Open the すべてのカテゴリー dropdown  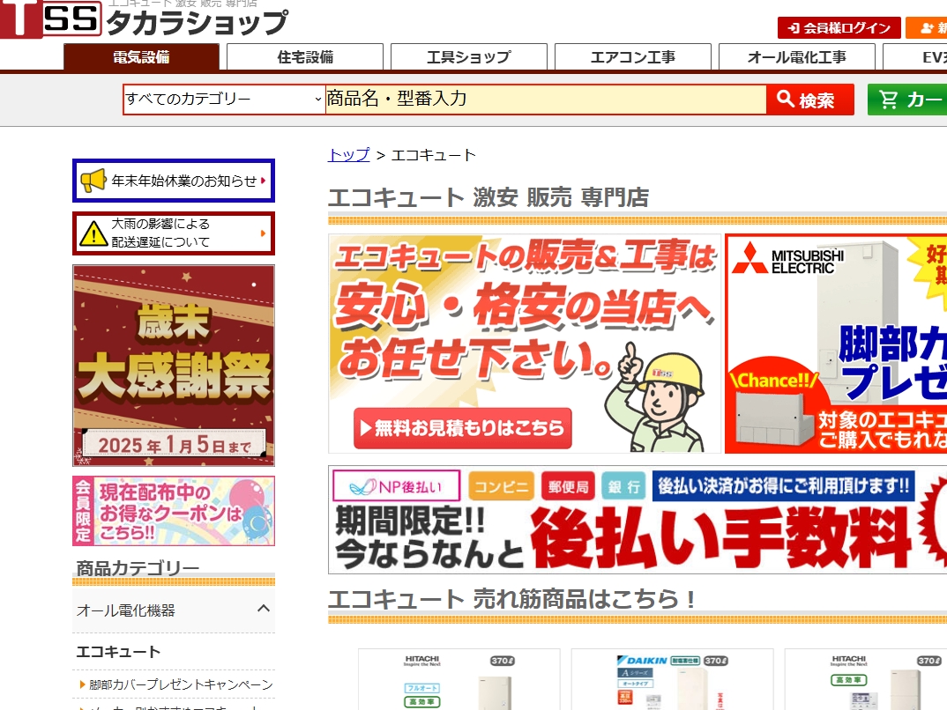coord(219,100)
